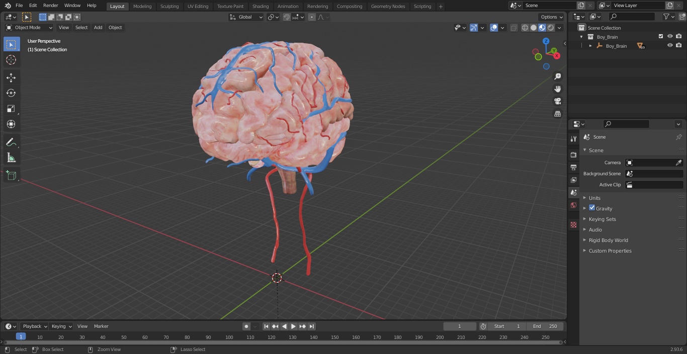Toggle Gravity checkbox

point(592,208)
